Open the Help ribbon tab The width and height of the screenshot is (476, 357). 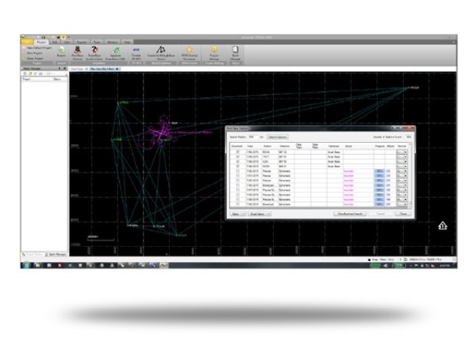pyautogui.click(x=127, y=42)
